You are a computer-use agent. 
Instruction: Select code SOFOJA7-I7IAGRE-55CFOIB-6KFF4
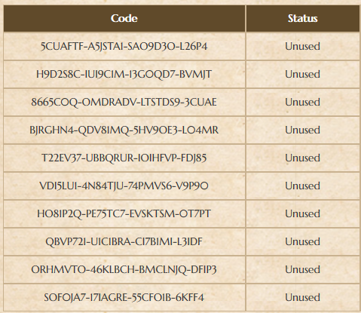[124, 298]
